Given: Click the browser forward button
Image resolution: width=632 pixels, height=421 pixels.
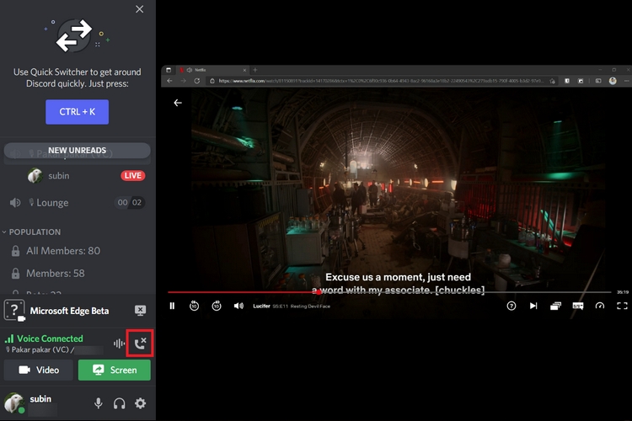Looking at the screenshot, I should coord(184,81).
